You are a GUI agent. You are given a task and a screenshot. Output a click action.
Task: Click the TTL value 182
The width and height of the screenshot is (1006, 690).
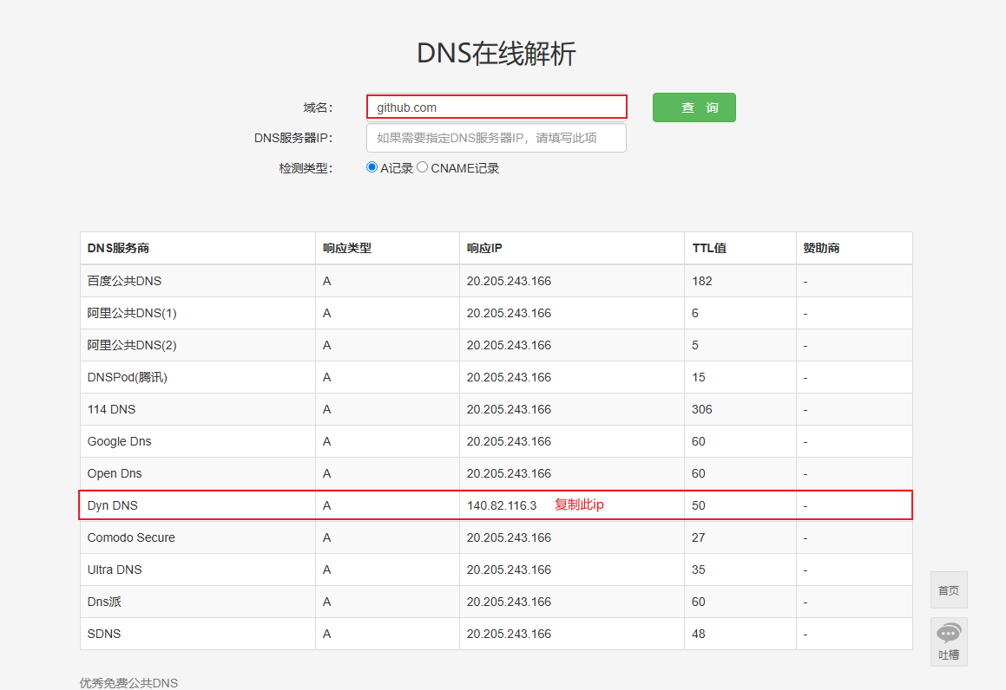(702, 281)
